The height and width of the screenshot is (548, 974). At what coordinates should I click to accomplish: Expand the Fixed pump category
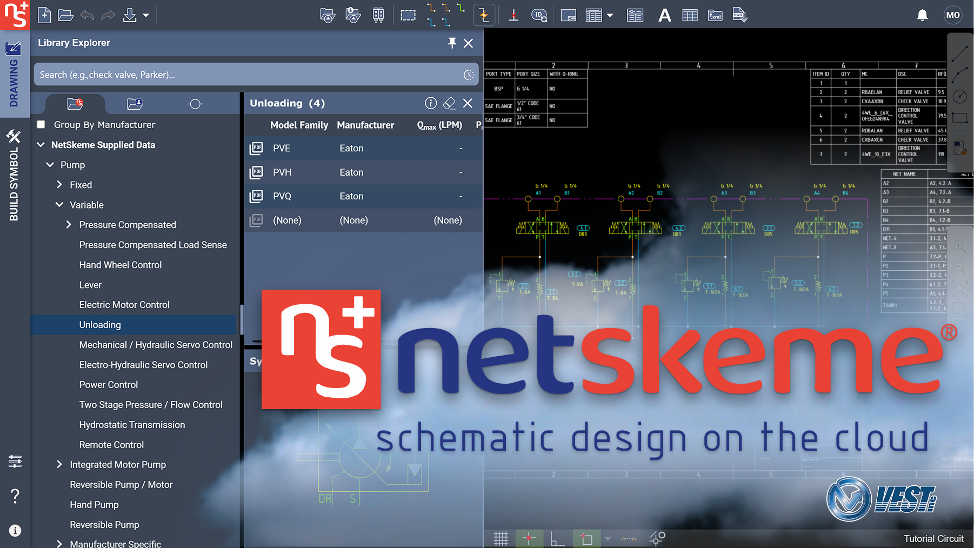point(59,185)
